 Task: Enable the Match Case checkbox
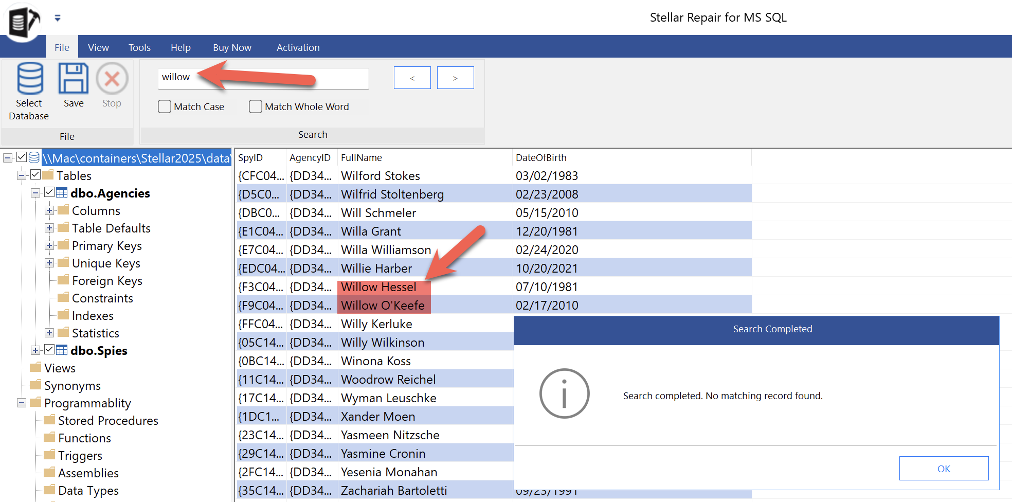(x=165, y=106)
